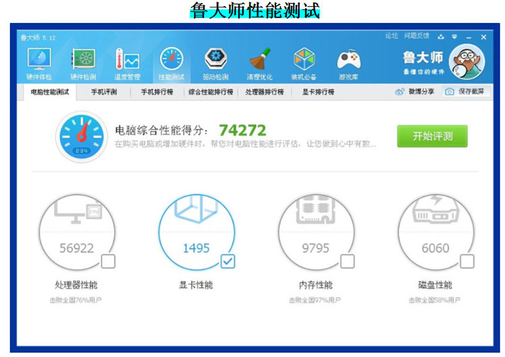Enable the 内存性能 memory checkbox
This screenshot has width=505, height=357.
[x=347, y=261]
